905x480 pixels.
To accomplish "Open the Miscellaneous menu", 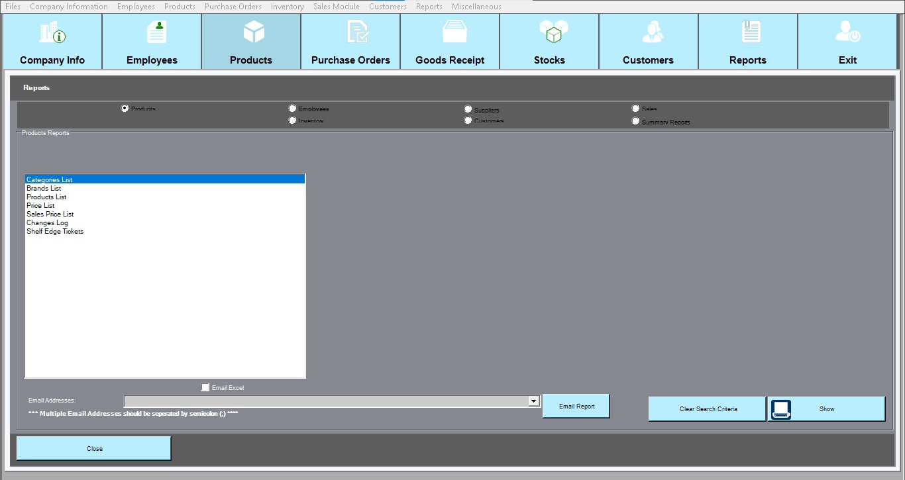I will pos(476,7).
